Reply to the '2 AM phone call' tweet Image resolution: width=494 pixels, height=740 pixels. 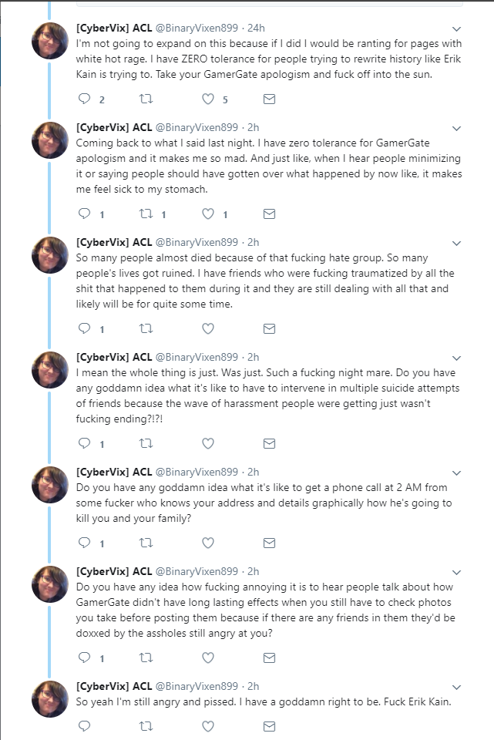pos(85,543)
